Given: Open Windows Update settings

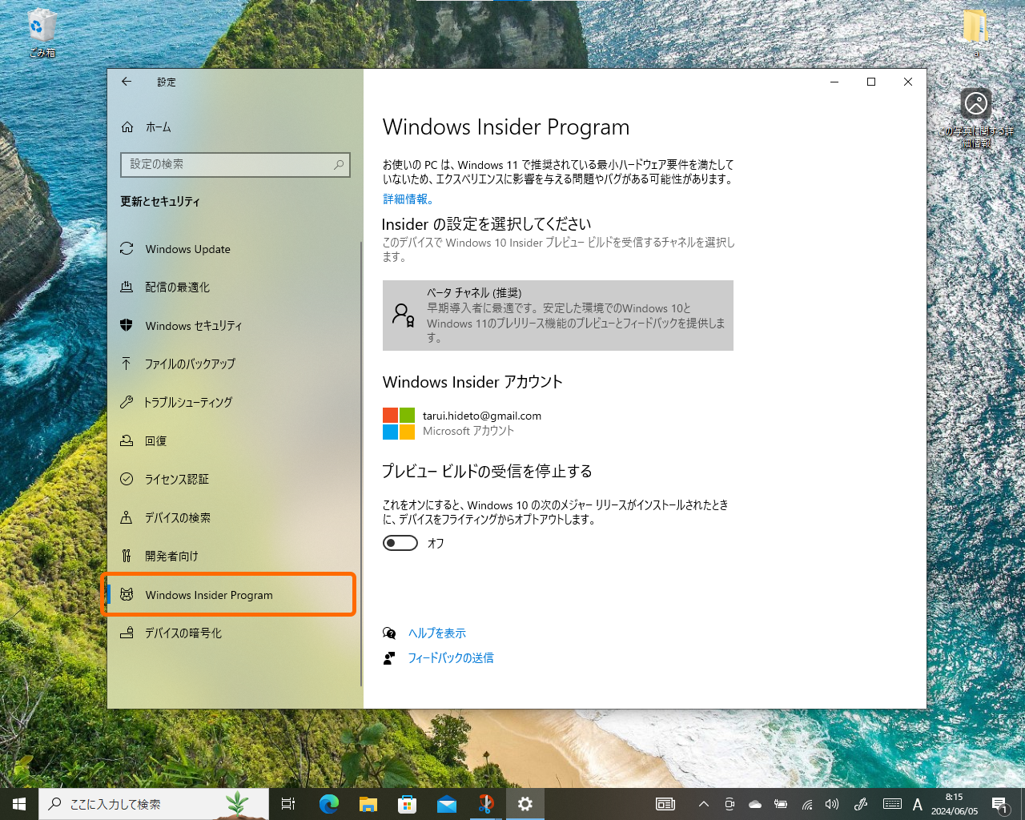Looking at the screenshot, I should 186,249.
